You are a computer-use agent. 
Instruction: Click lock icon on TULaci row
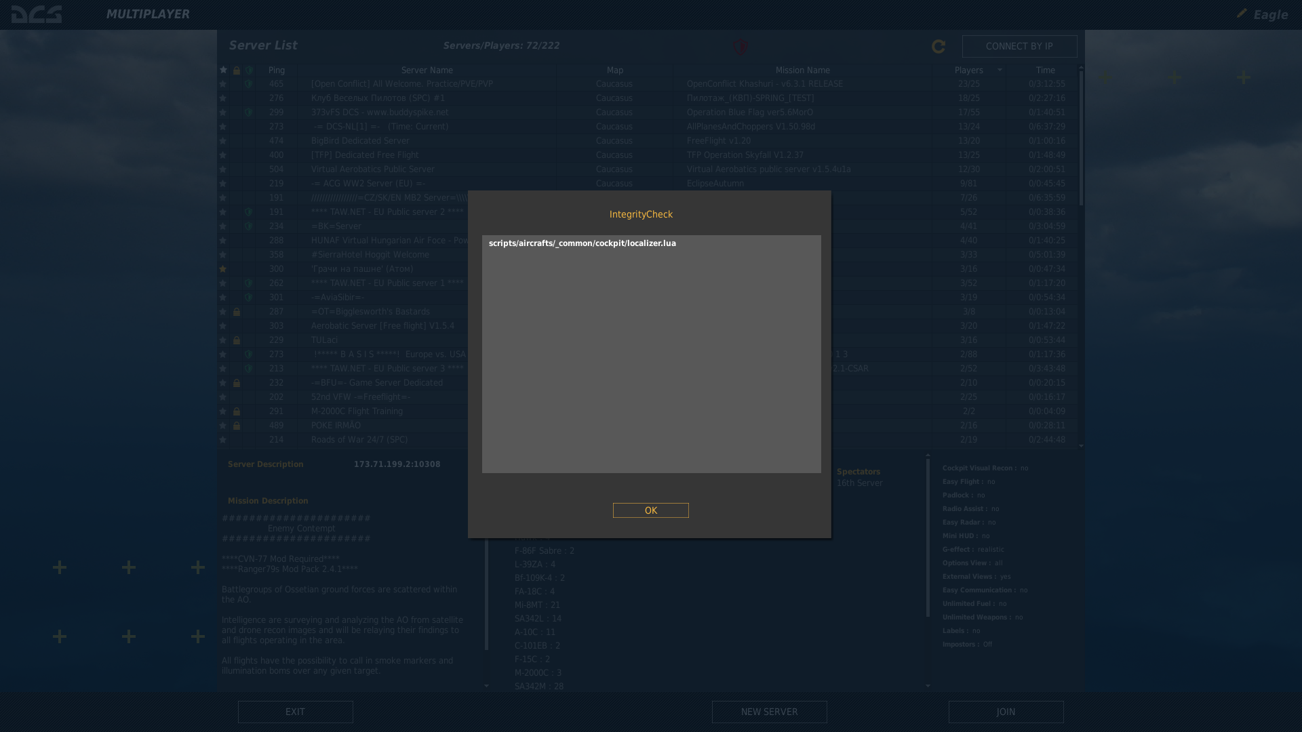coord(237,340)
